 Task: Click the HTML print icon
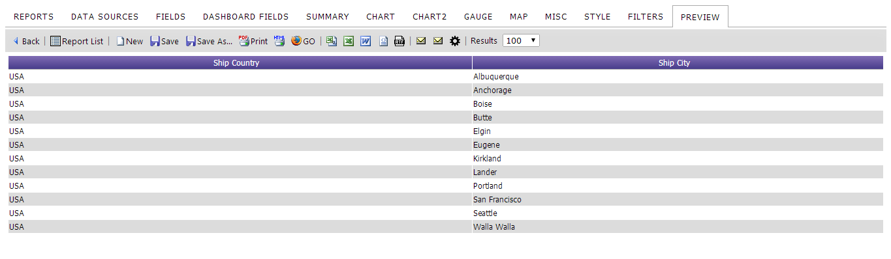pos(279,41)
